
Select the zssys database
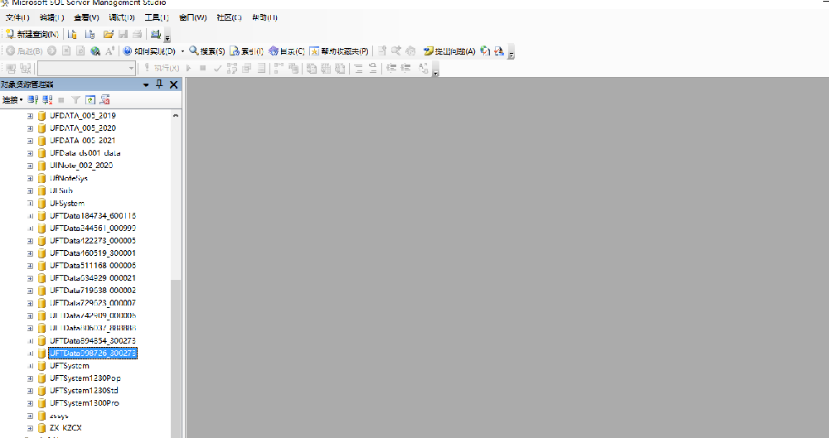click(x=59, y=416)
